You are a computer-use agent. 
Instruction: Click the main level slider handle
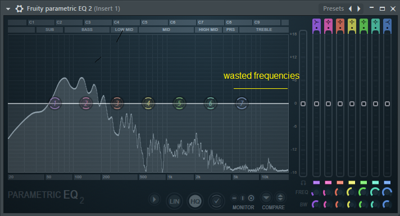point(303,103)
